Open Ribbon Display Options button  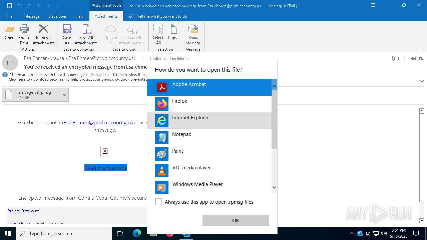[x=373, y=5]
